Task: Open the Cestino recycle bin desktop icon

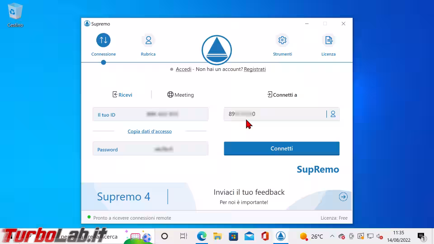Action: click(15, 15)
